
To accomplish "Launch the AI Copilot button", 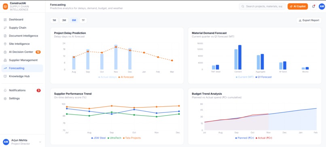I will point(298,6).
